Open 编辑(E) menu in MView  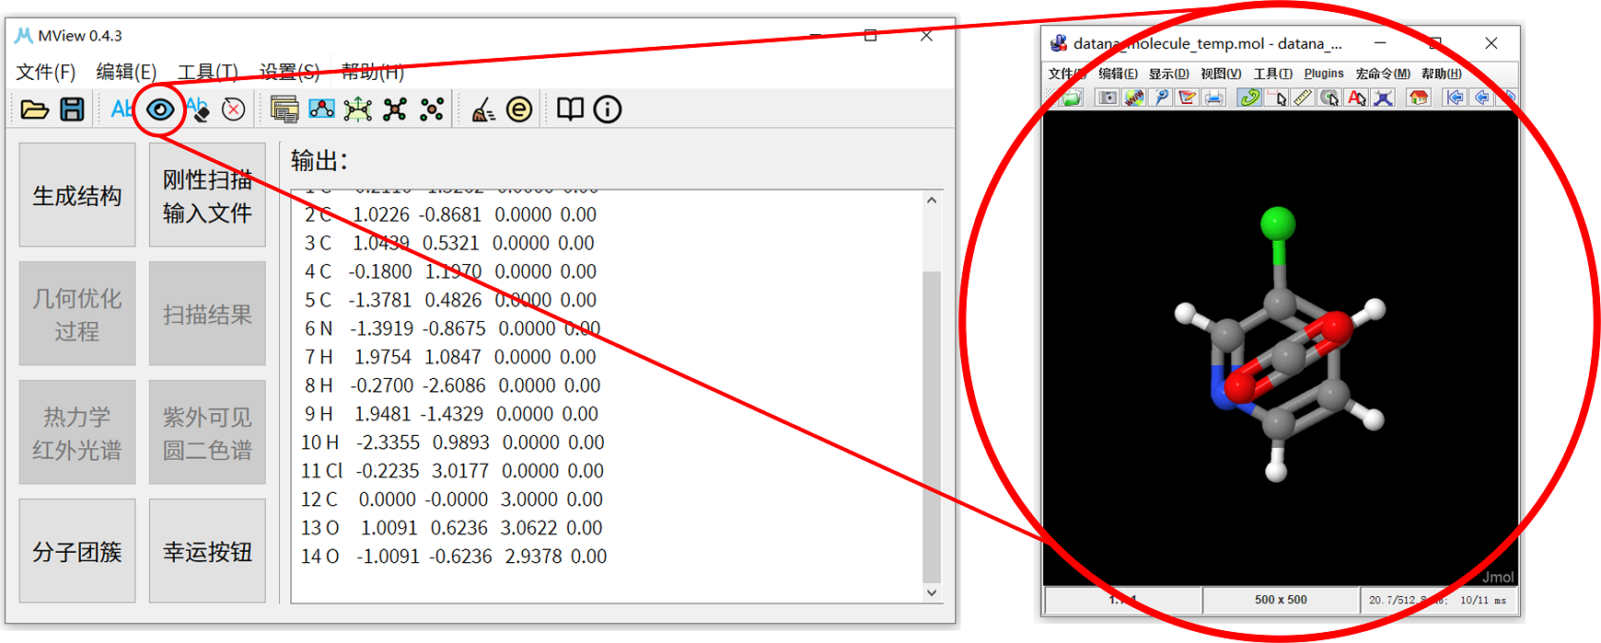coord(126,72)
